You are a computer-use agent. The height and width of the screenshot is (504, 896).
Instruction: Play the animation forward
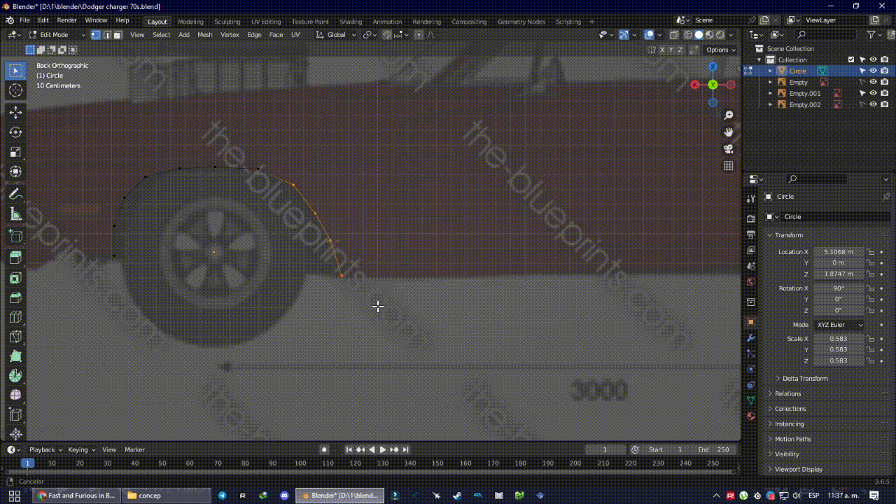pyautogui.click(x=383, y=449)
